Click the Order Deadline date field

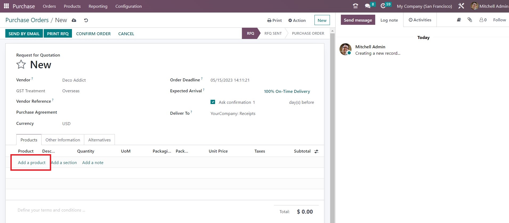tap(262, 80)
